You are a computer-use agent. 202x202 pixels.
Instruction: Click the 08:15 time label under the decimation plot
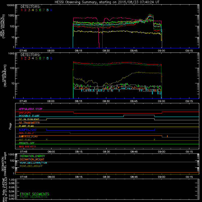(79, 177)
